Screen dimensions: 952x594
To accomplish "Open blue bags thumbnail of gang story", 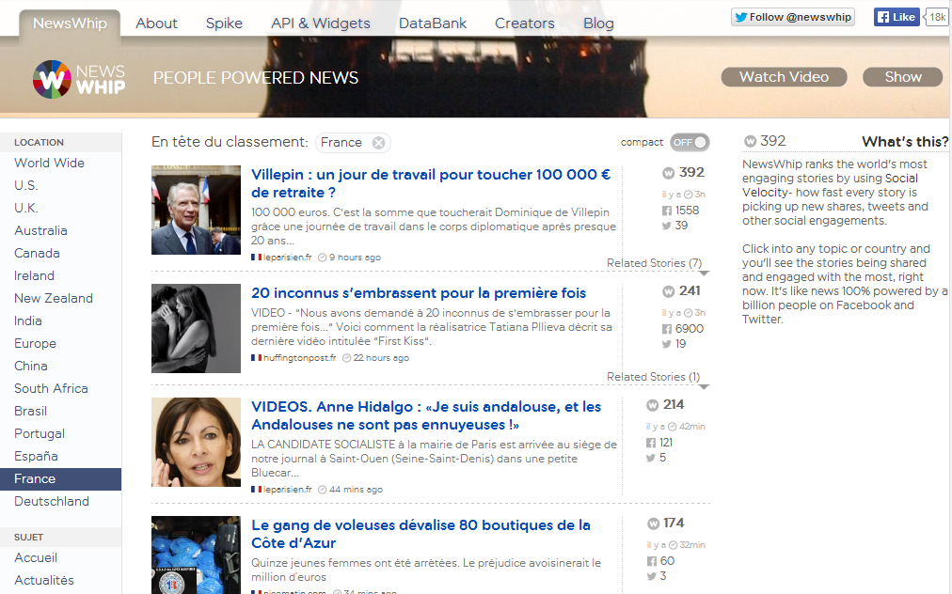I will (196, 555).
